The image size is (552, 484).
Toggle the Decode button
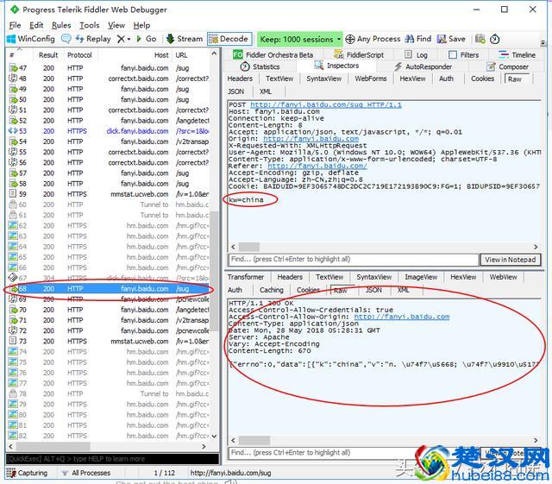(x=229, y=39)
